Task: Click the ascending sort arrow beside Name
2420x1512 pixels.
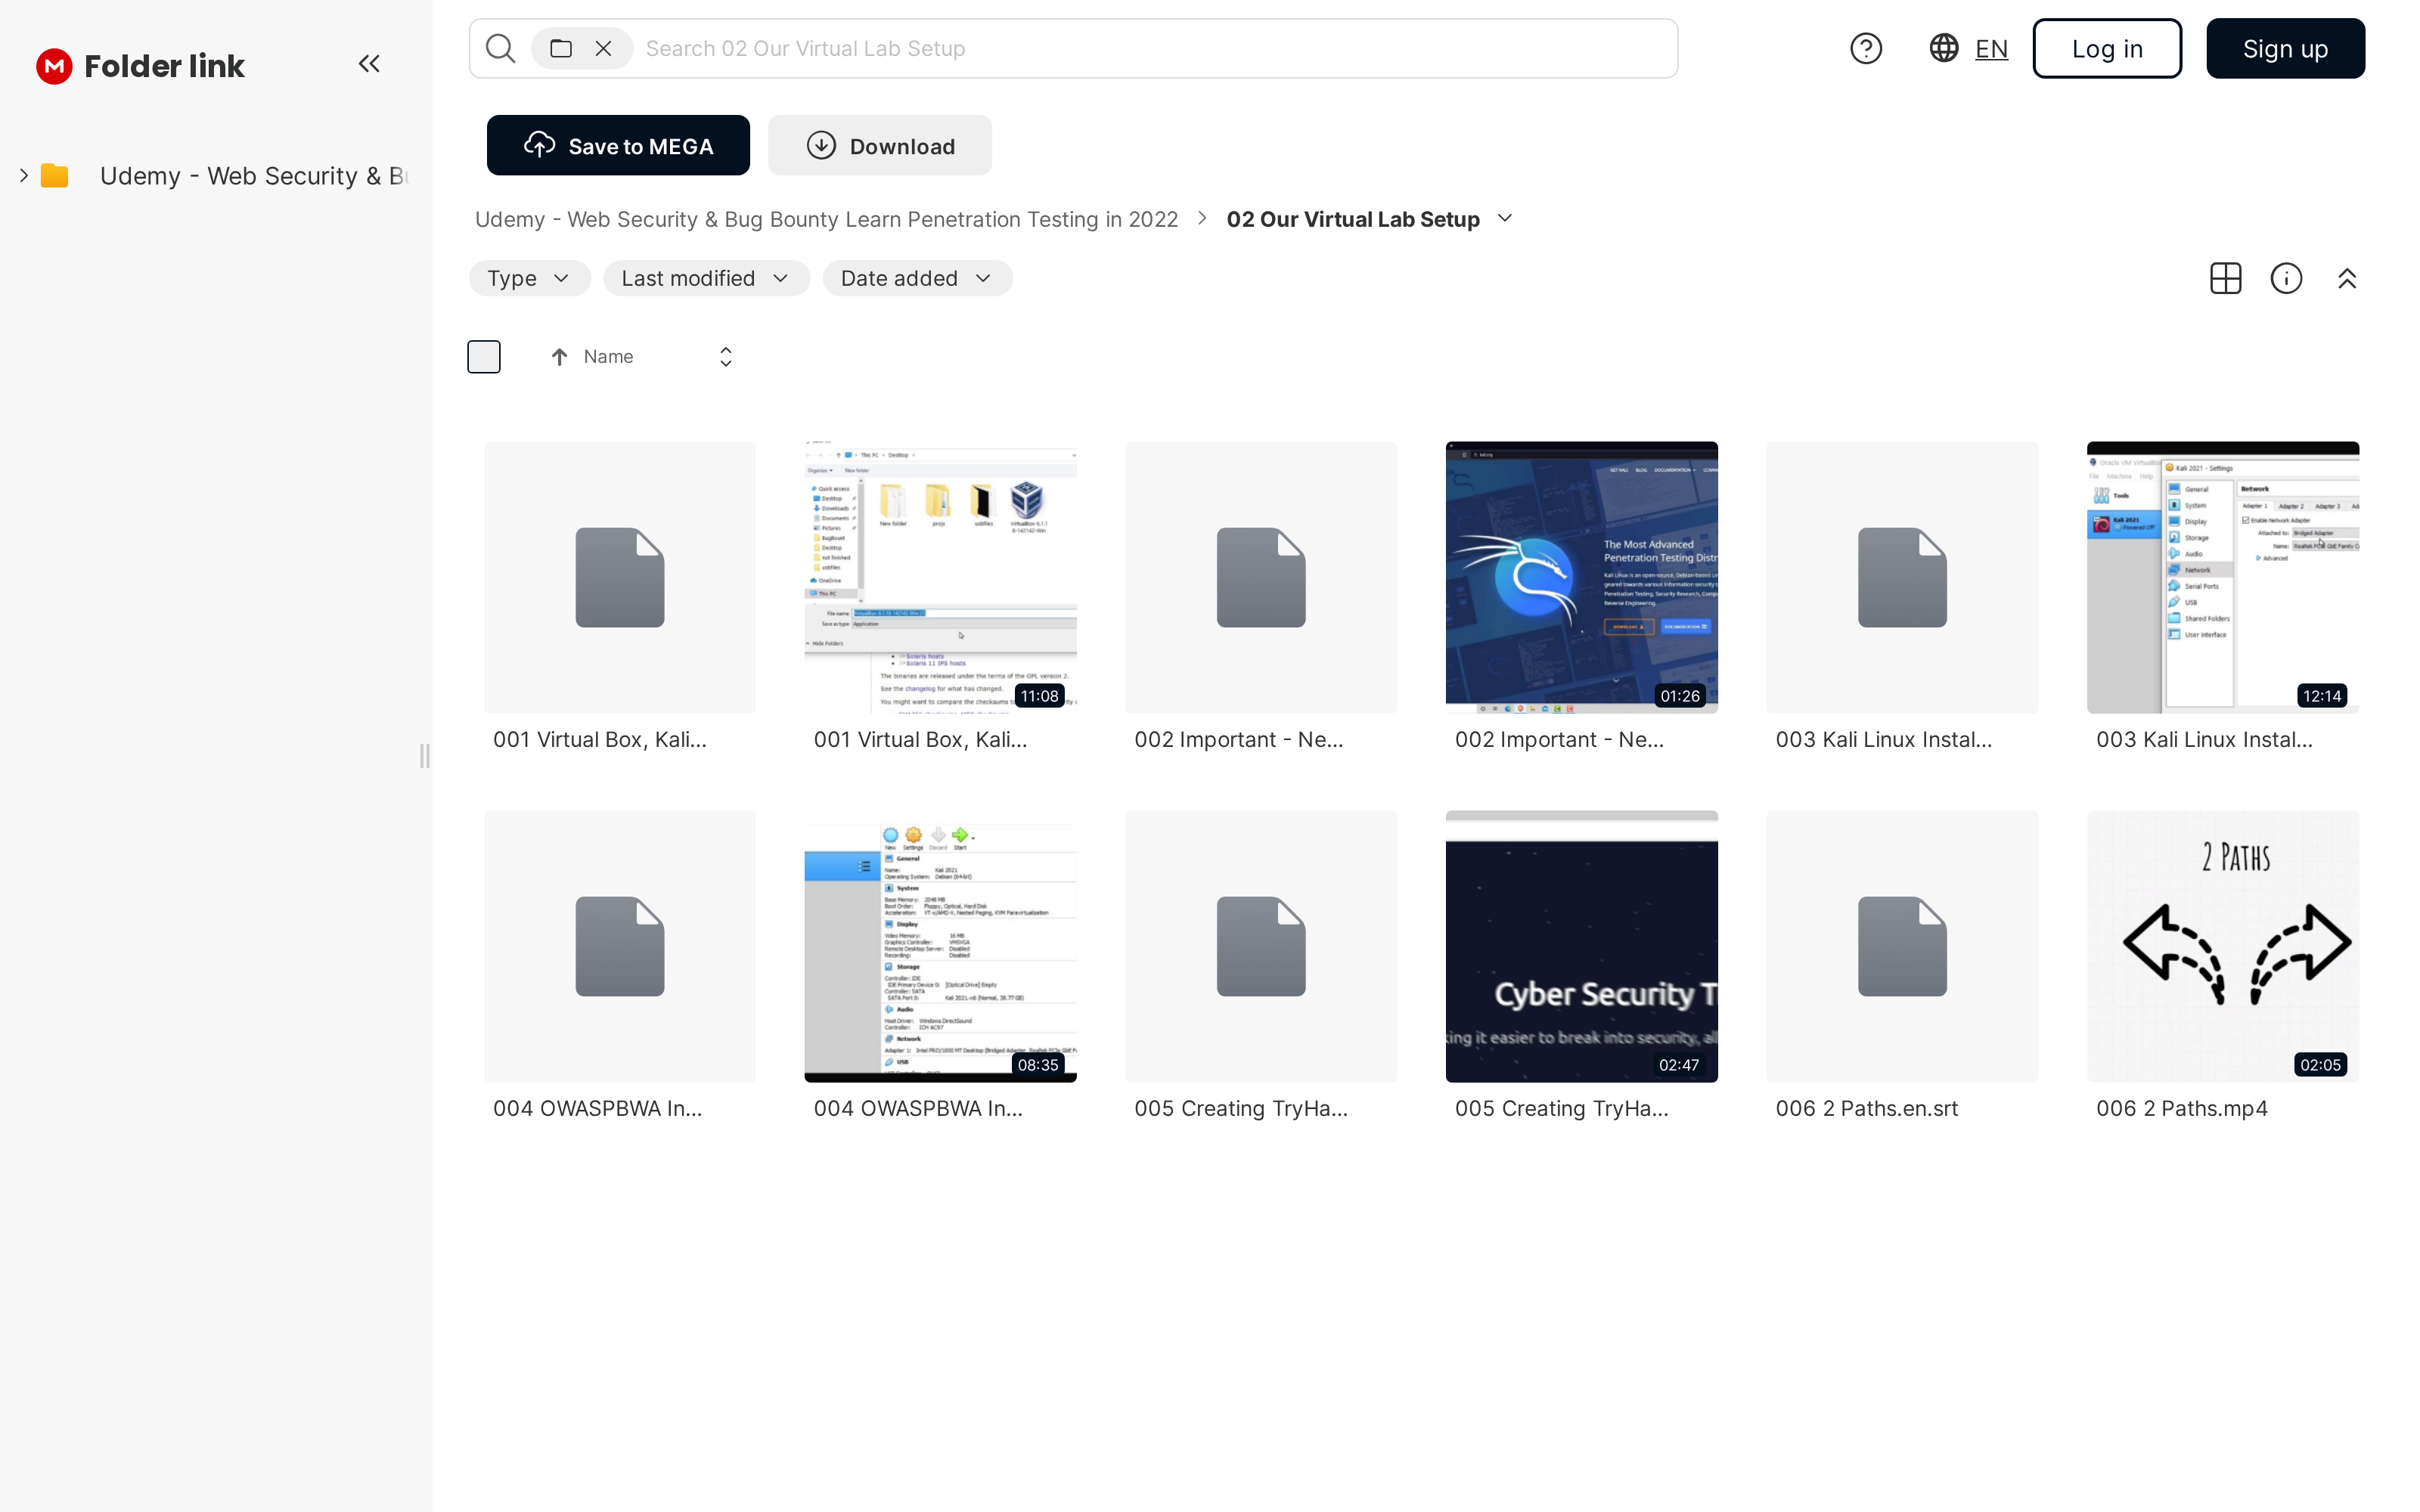Action: click(x=559, y=357)
